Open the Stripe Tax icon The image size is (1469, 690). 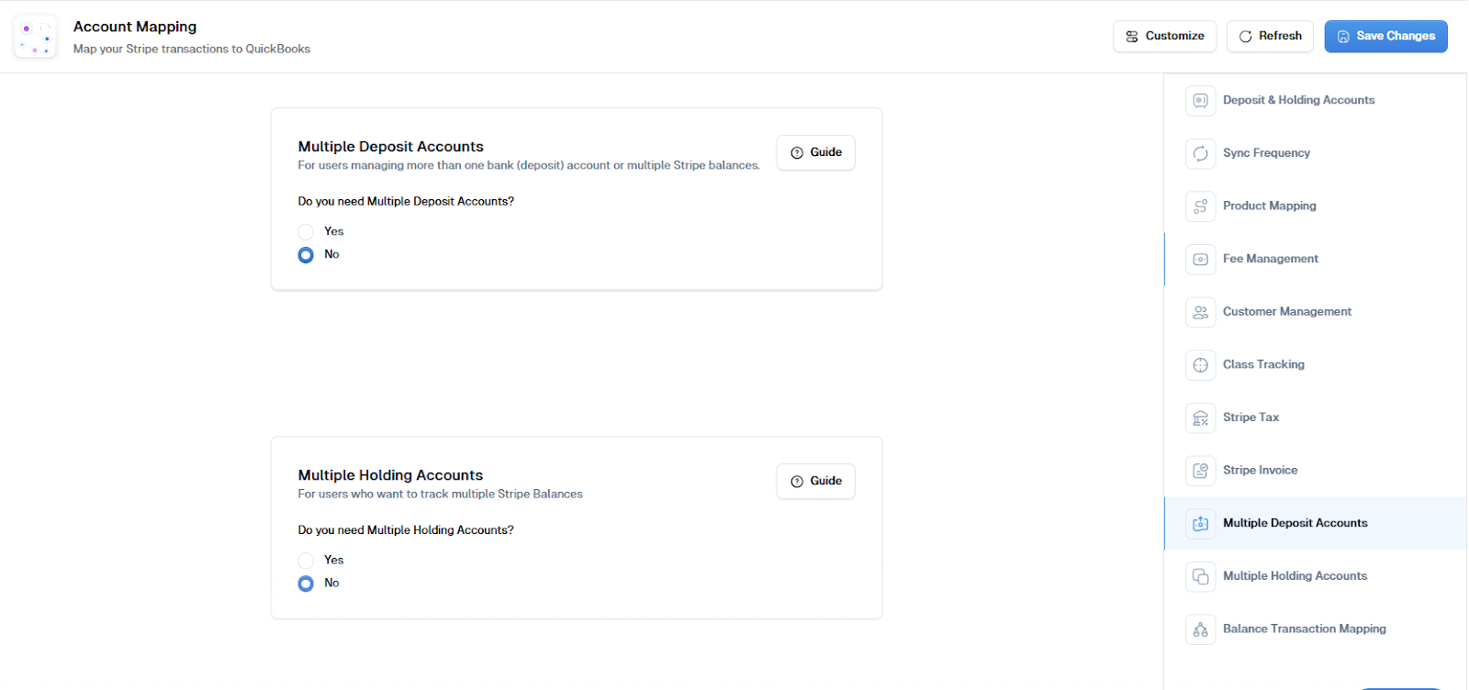tap(1200, 417)
